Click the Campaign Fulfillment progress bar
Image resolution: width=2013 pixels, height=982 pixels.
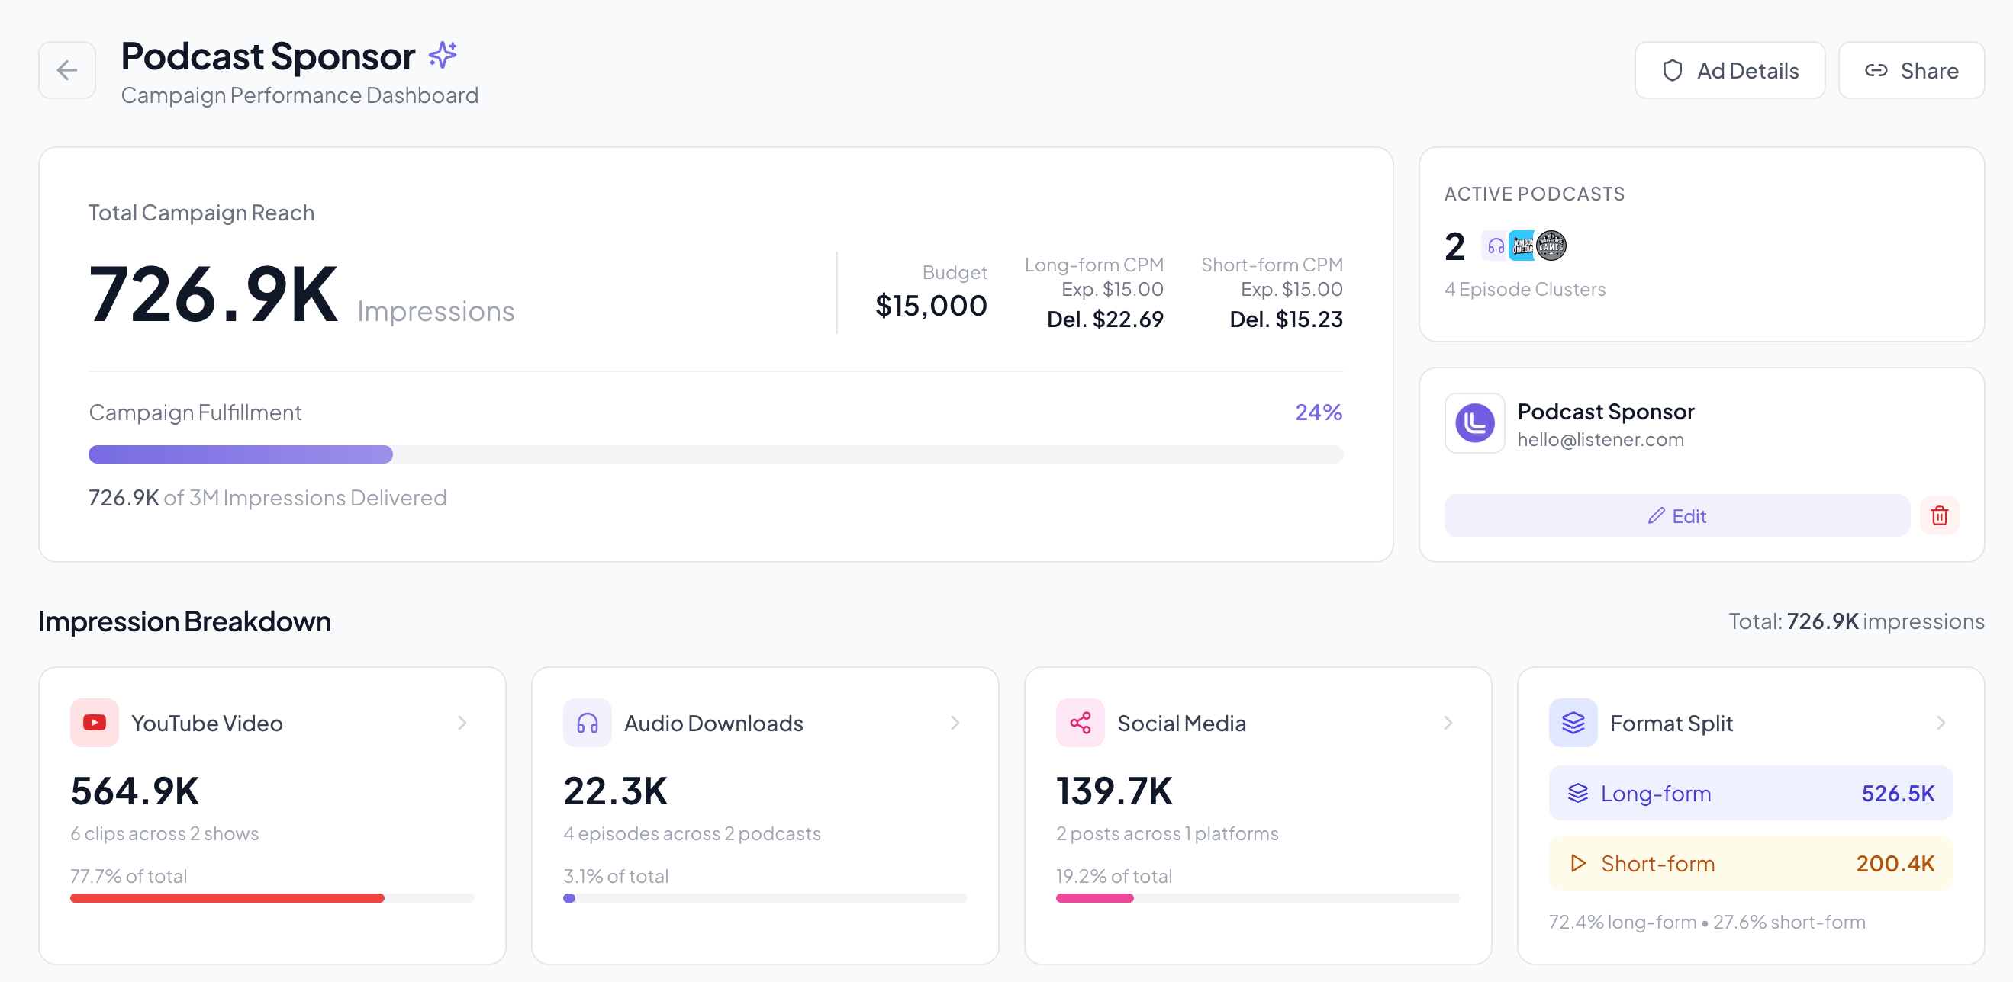(x=715, y=454)
